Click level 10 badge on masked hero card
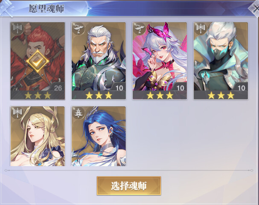This screenshot has width=259, height=205. (241, 88)
